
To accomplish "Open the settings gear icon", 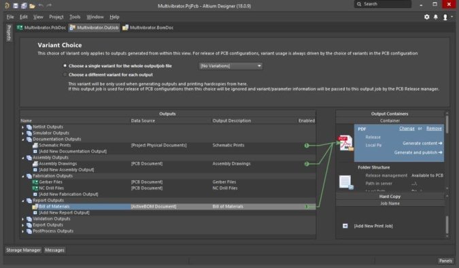I will (x=427, y=17).
